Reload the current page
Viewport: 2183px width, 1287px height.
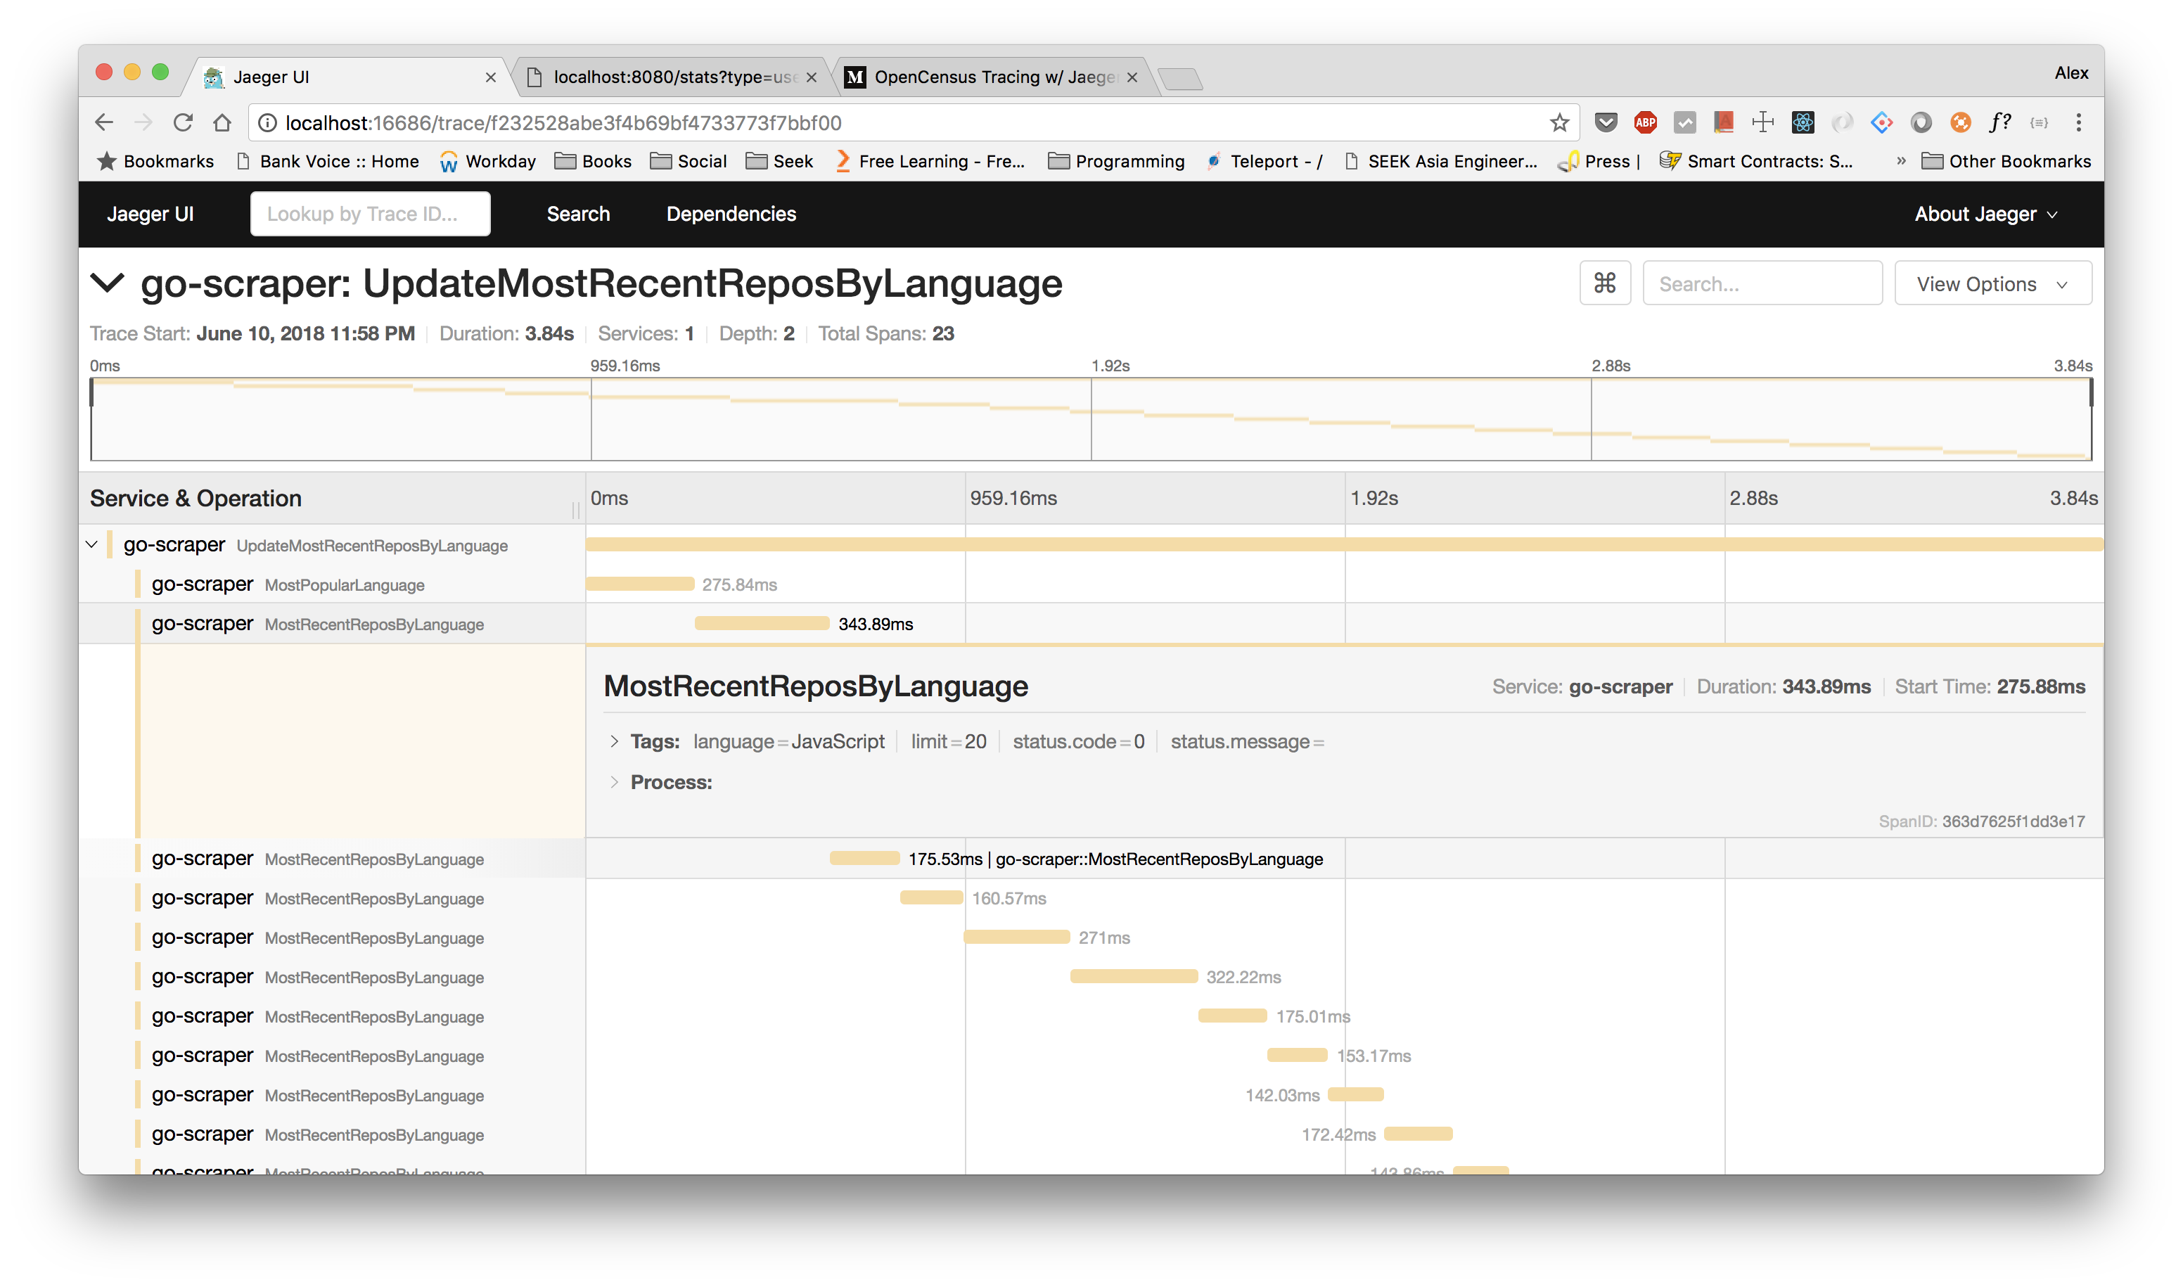183,123
